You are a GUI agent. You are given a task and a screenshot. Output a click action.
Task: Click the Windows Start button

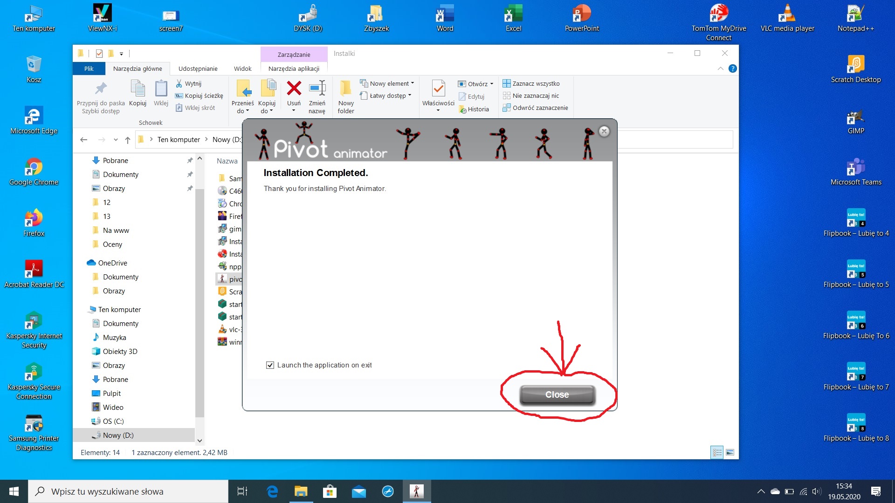click(14, 491)
